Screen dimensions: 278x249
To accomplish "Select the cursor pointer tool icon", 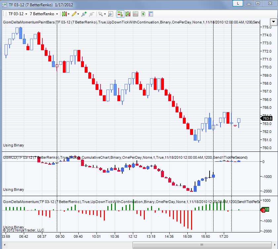I will [100, 14].
